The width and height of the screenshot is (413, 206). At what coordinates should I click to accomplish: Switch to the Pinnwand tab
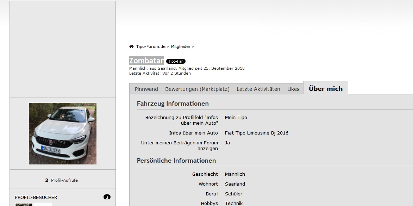click(x=146, y=89)
